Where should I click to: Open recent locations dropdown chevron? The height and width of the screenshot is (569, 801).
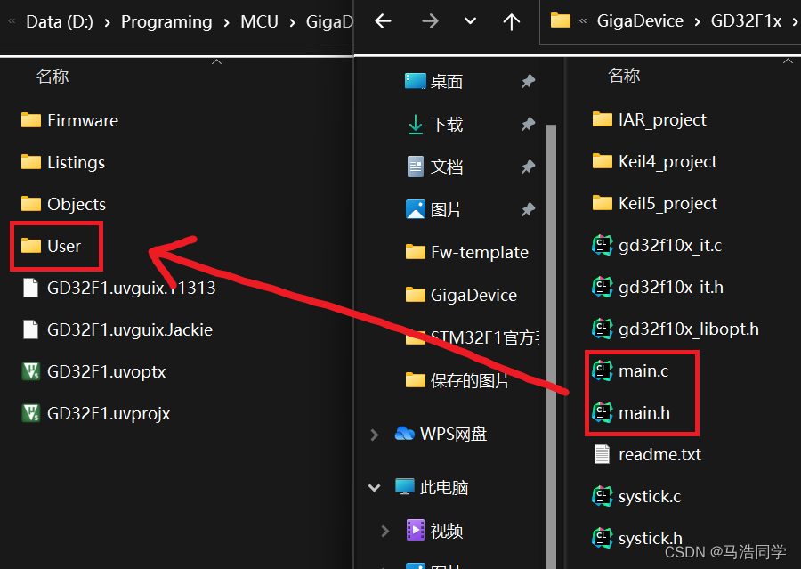[470, 21]
